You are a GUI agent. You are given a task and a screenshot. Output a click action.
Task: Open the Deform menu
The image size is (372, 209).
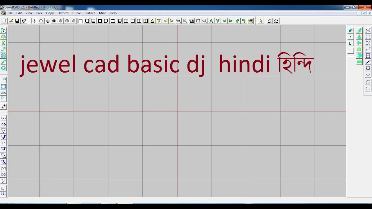[x=63, y=13]
